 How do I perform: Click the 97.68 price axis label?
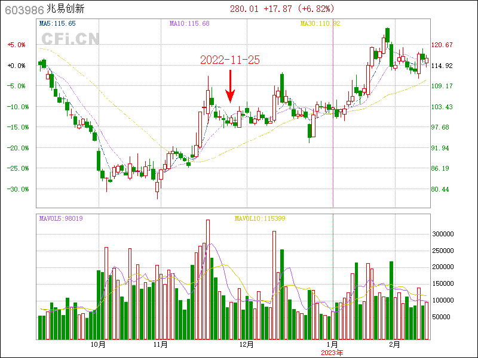point(440,127)
